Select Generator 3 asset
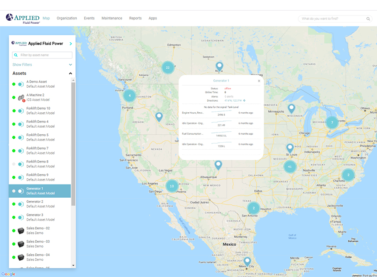This screenshot has height=277, width=377. click(x=40, y=217)
